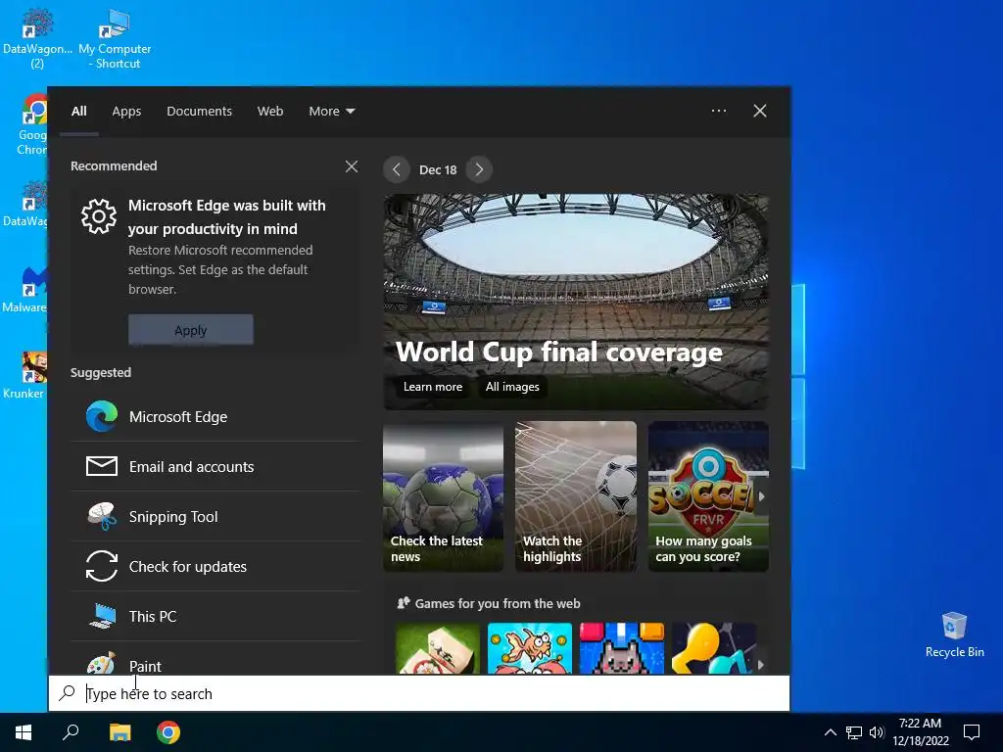The width and height of the screenshot is (1003, 752).
Task: Open Watch the highlights card
Action: point(576,496)
